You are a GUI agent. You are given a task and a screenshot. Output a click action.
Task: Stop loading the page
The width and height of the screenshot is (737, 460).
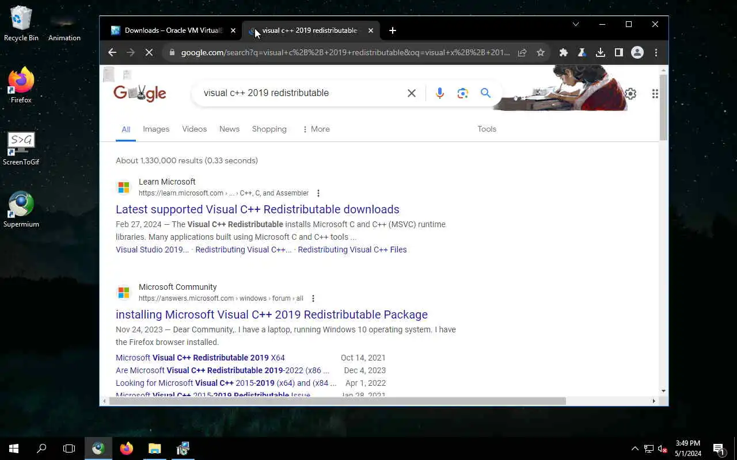(149, 52)
